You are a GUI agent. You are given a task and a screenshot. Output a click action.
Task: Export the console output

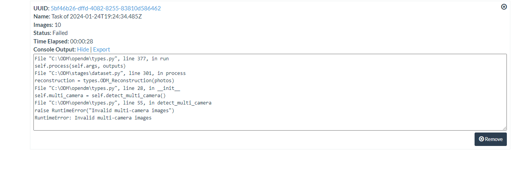pyautogui.click(x=101, y=50)
